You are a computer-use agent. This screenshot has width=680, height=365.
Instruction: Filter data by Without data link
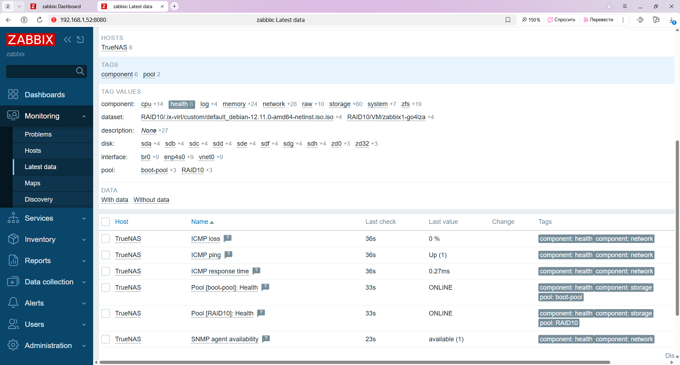tap(151, 200)
